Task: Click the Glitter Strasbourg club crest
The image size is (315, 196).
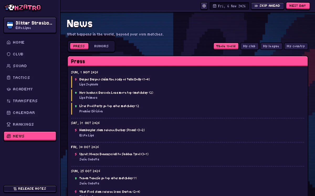Action: point(10,25)
